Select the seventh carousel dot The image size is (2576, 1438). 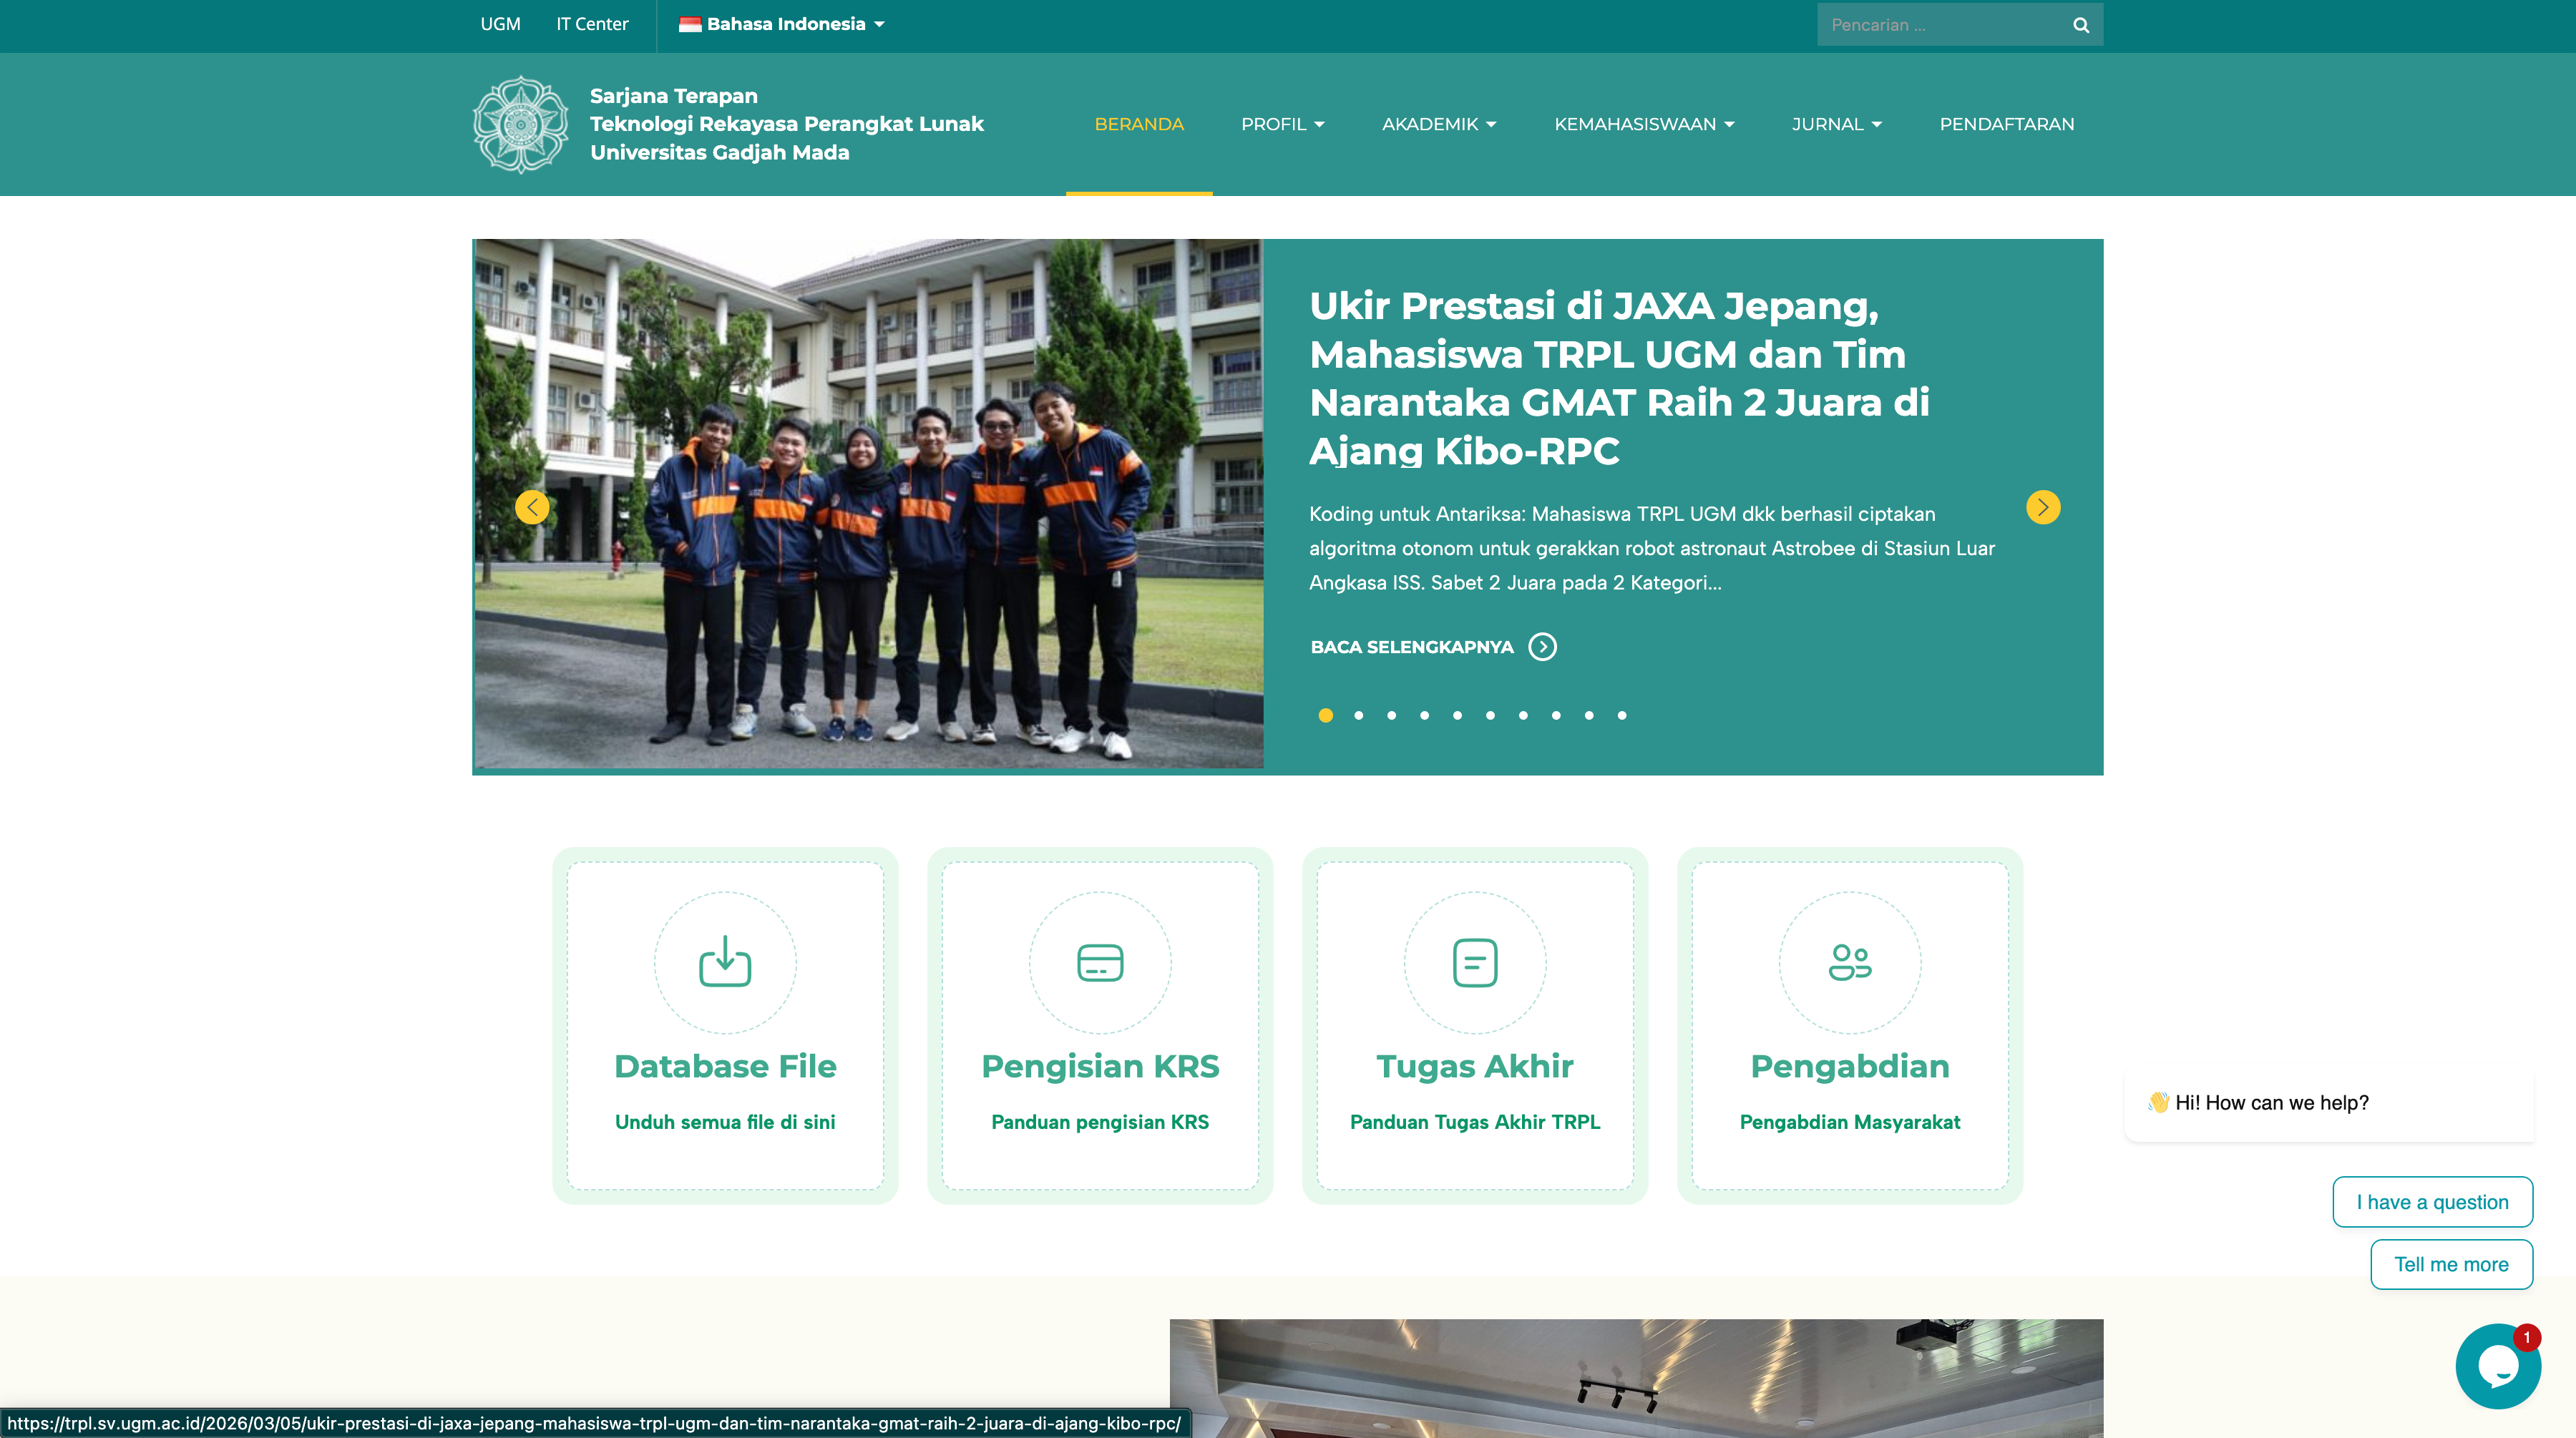tap(1524, 715)
